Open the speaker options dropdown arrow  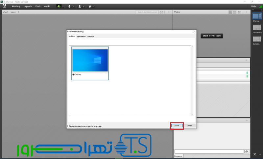point(63,6)
